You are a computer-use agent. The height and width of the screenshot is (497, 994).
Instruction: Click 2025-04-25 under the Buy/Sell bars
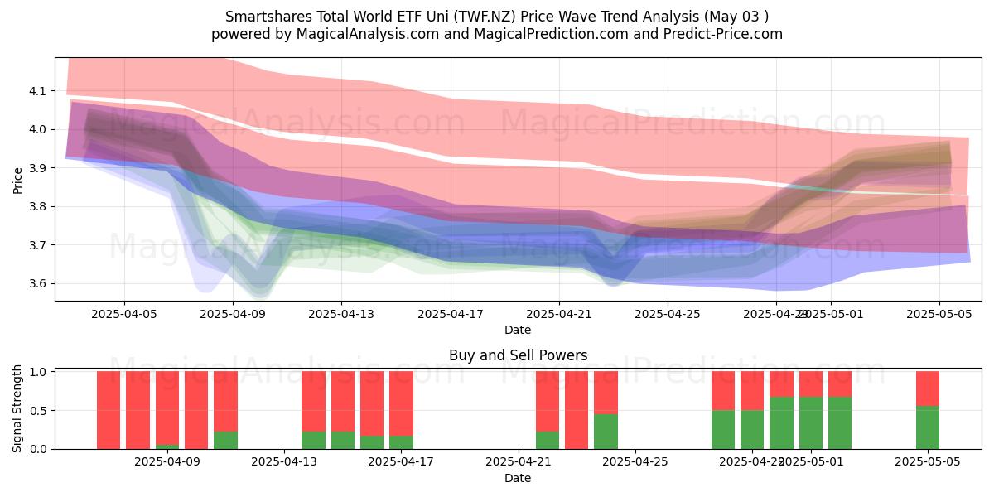click(x=635, y=462)
